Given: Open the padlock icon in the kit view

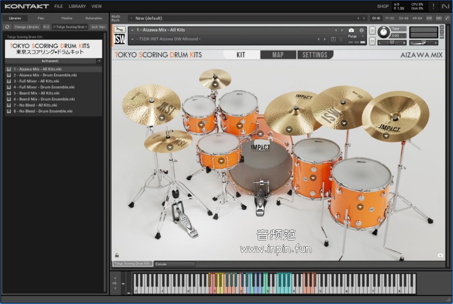Looking at the screenshot, I should [117, 255].
